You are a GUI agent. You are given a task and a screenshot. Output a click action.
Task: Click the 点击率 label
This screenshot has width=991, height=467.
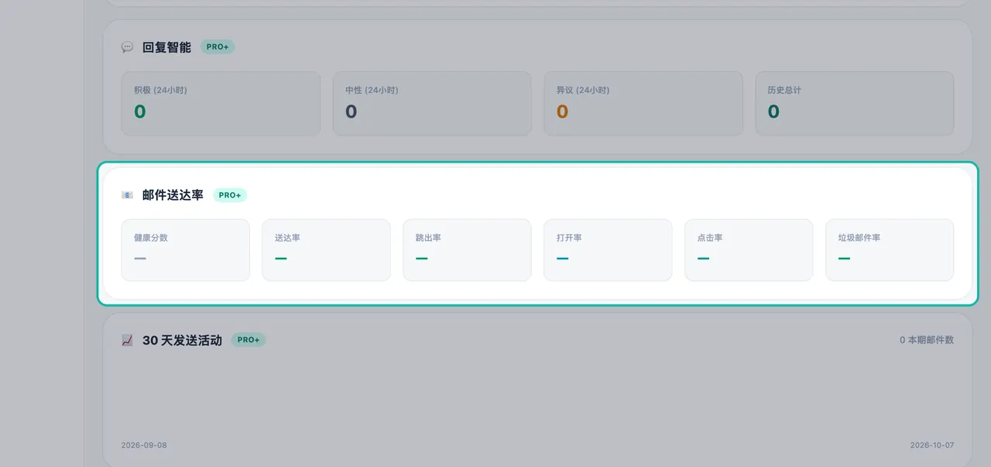pyautogui.click(x=710, y=238)
